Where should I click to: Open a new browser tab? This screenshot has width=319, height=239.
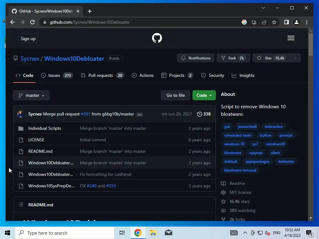pos(89,11)
